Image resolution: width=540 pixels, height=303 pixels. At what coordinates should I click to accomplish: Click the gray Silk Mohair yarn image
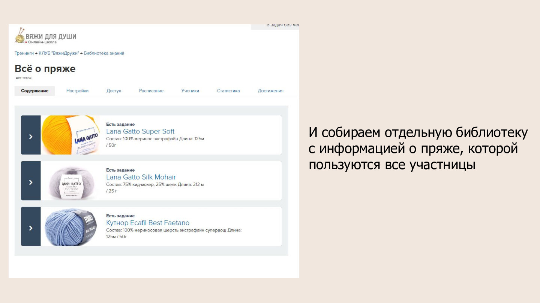click(x=70, y=181)
